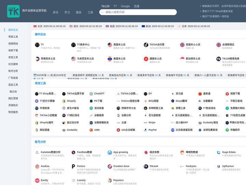Click the Pentos icon
This screenshot has width=246, height=185.
coord(73,166)
